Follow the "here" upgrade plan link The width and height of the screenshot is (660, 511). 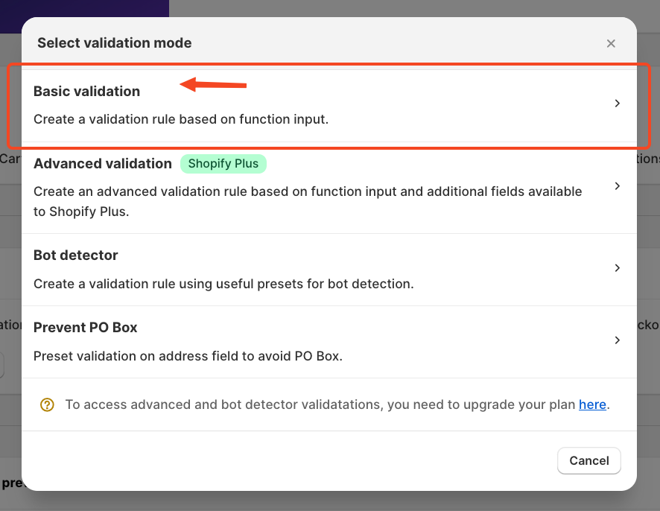click(592, 405)
